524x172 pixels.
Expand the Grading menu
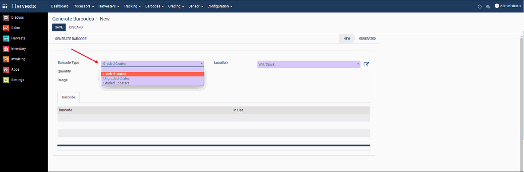click(176, 6)
